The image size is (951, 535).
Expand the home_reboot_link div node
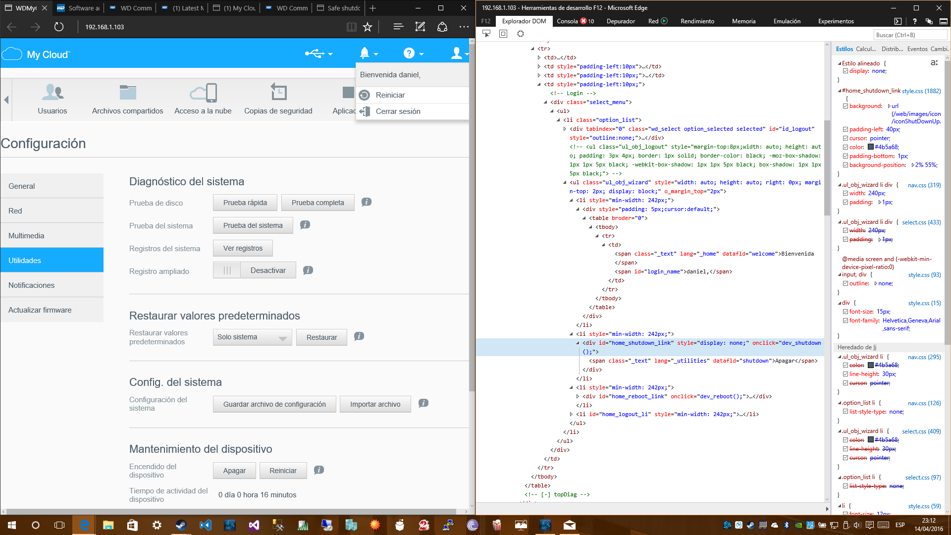[578, 396]
